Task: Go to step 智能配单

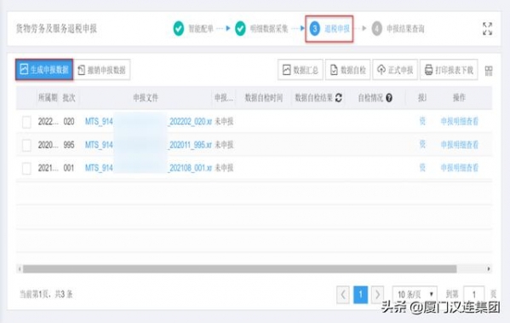Action: tap(193, 29)
